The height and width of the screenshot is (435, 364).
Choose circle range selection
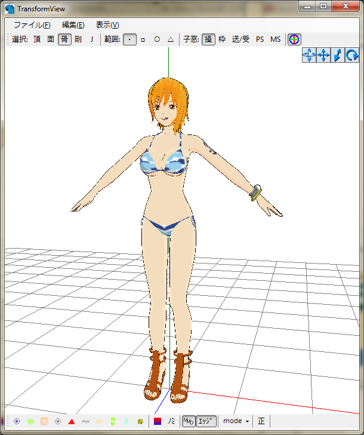tap(157, 39)
